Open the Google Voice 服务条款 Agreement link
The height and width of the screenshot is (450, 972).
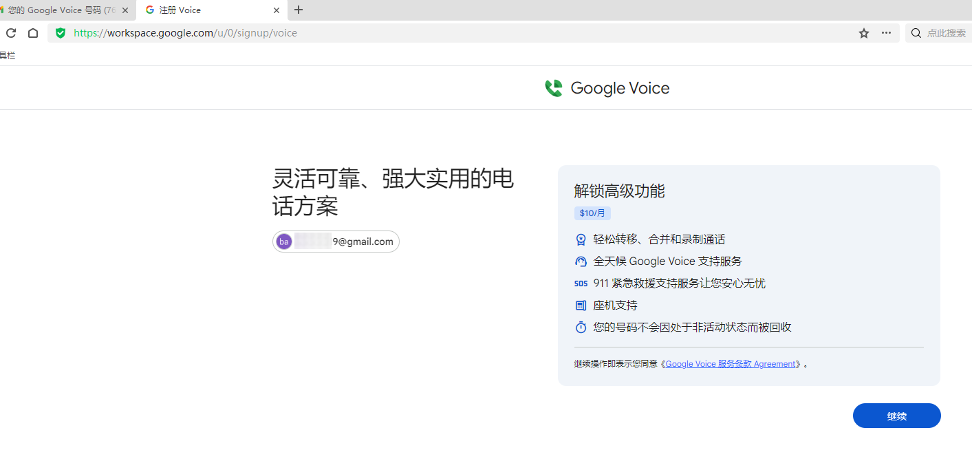point(730,364)
